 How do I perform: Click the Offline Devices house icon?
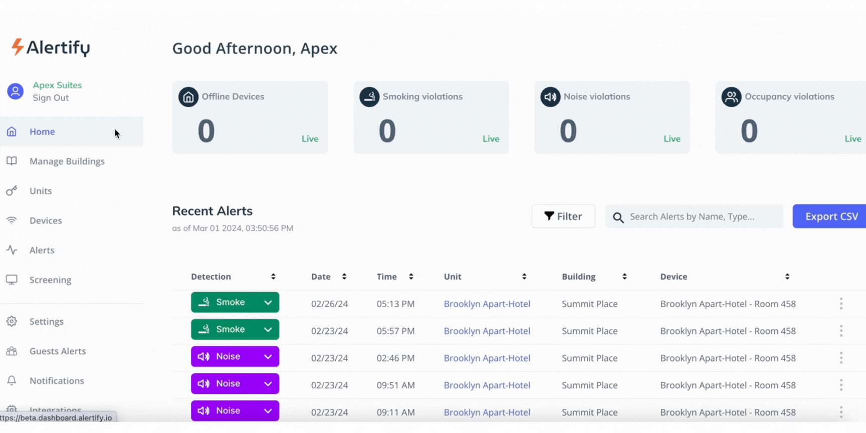click(188, 97)
